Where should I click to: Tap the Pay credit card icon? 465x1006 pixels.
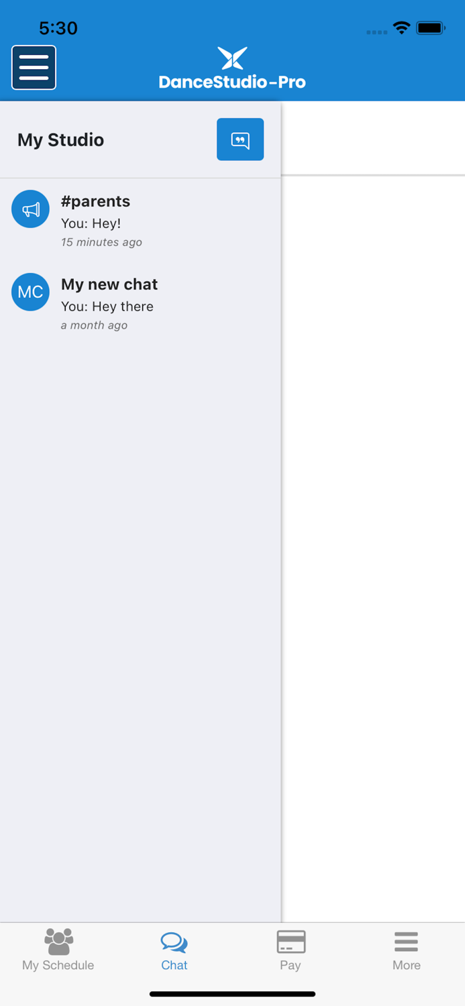pyautogui.click(x=291, y=942)
